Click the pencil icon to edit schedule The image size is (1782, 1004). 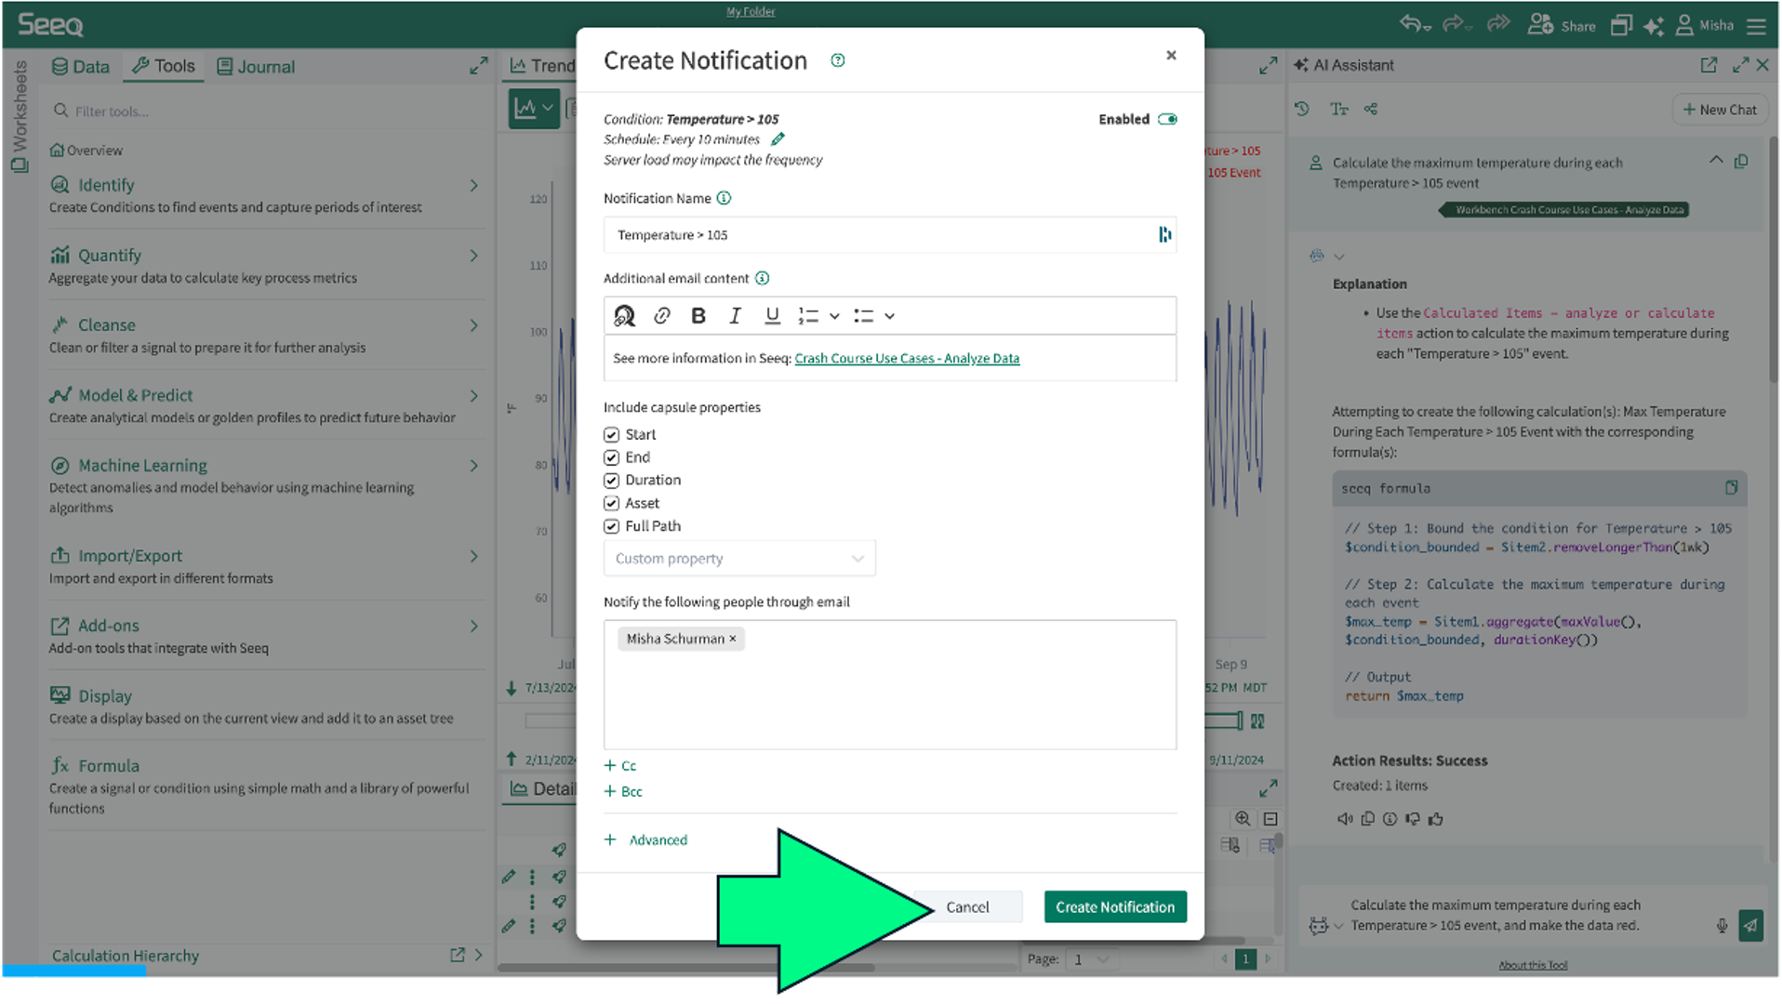[778, 139]
